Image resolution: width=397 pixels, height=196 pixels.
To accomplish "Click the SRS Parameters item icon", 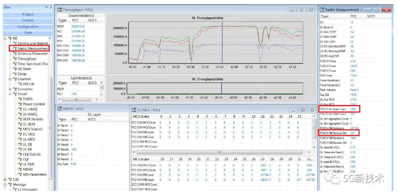I will (x=20, y=174).
